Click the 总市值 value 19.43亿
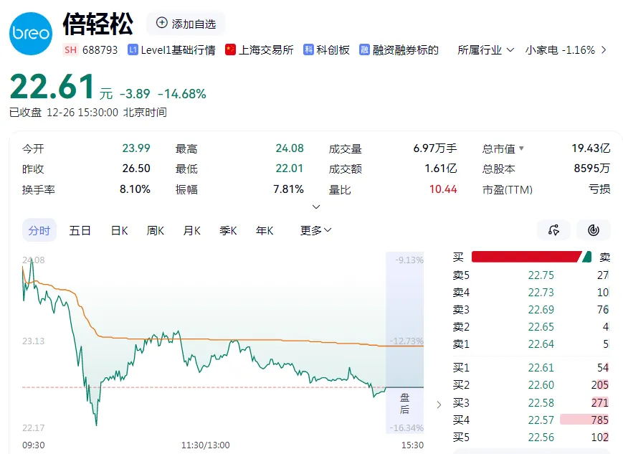Viewport: 623px width, 454px height. tap(591, 148)
